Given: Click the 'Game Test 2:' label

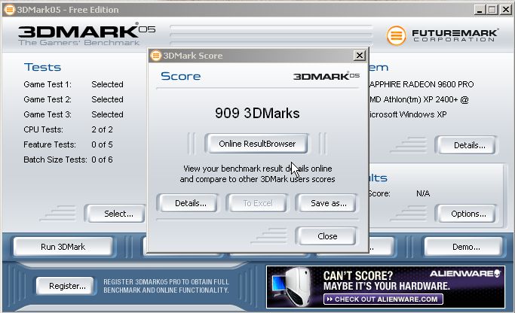Looking at the screenshot, I should (48, 99).
